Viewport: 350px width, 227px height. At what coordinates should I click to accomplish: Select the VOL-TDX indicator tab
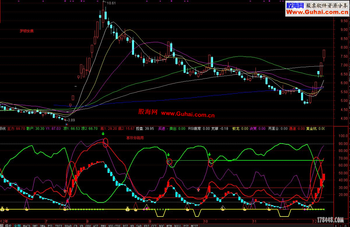(114, 226)
